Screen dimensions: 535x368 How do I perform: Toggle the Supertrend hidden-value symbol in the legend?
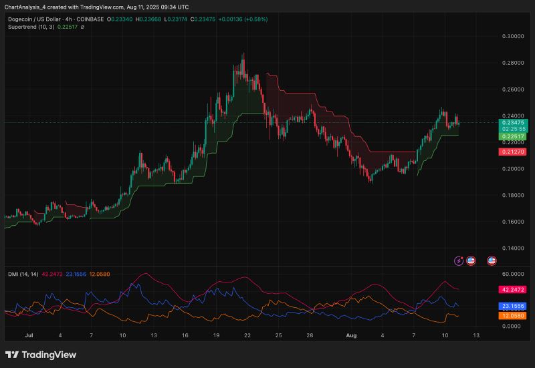[x=82, y=27]
